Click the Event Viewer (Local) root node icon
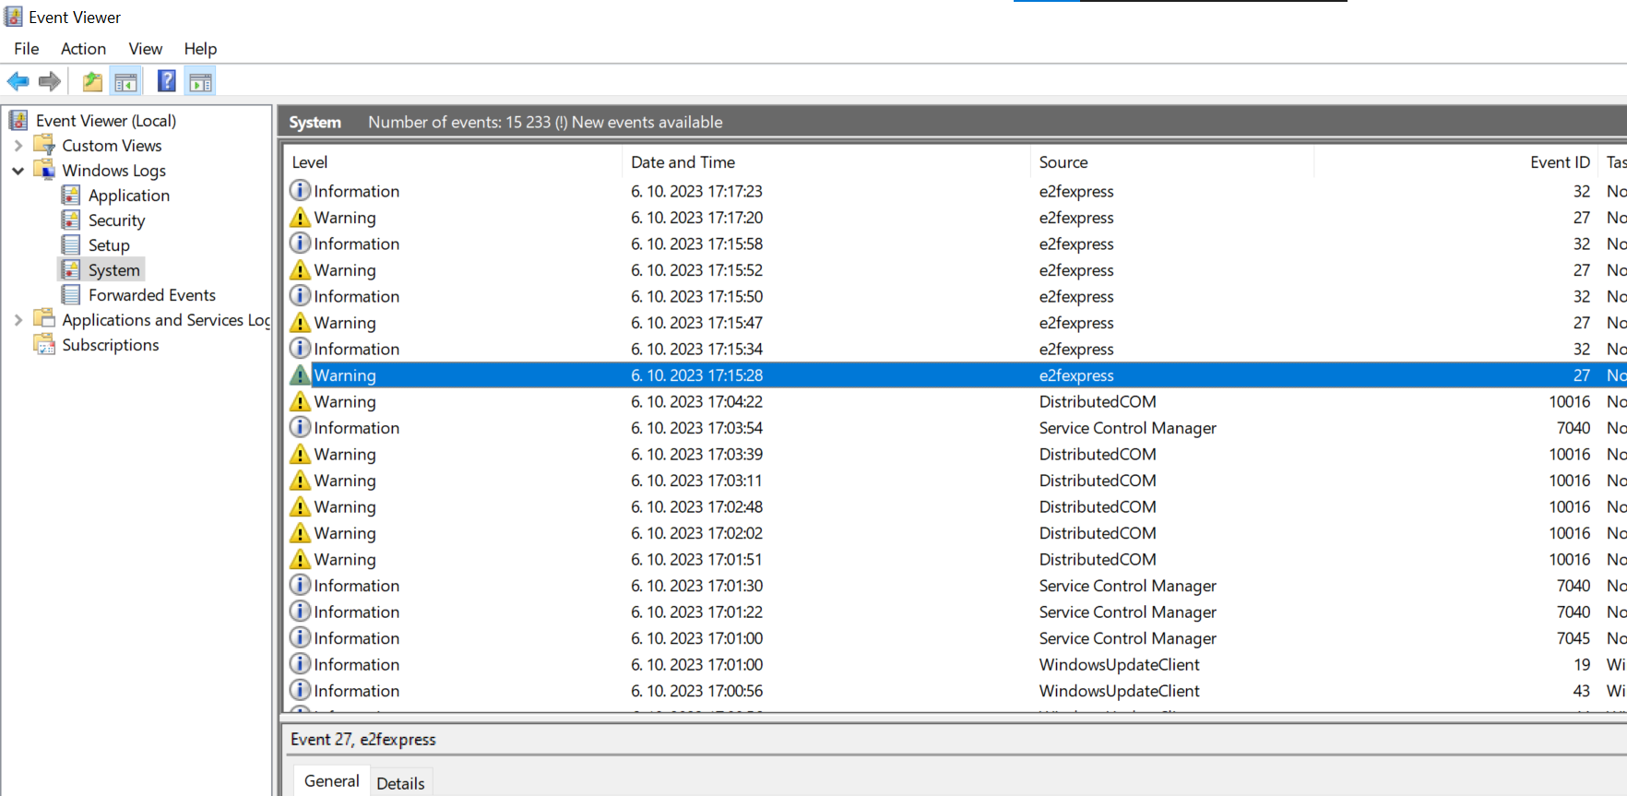Screen dimensions: 1627x796 pyautogui.click(x=18, y=120)
